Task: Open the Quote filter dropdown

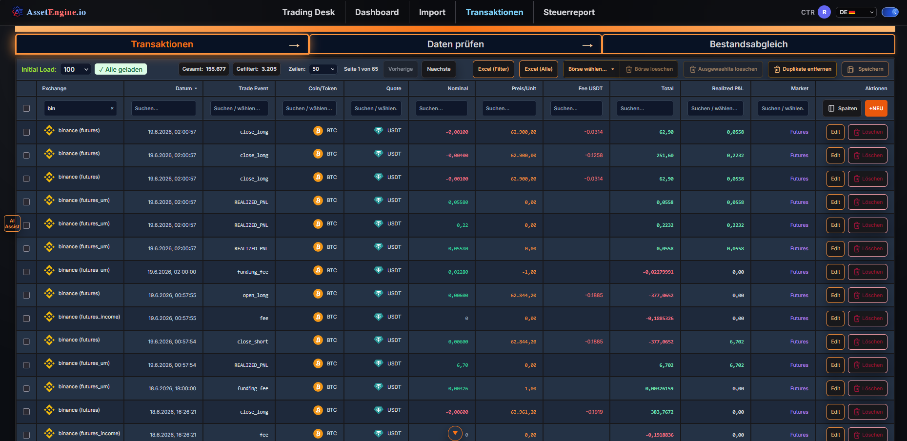Action: (x=376, y=108)
